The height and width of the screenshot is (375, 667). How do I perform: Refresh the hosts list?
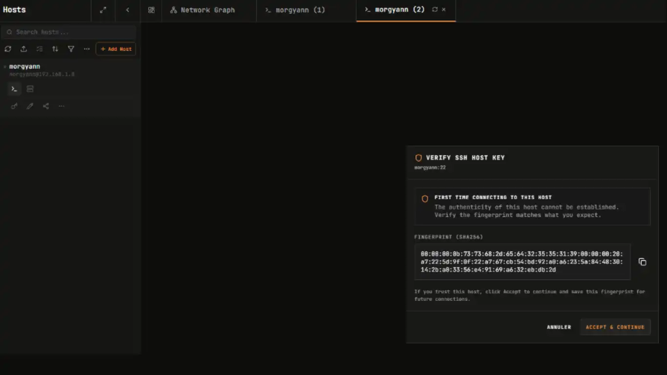(x=8, y=49)
